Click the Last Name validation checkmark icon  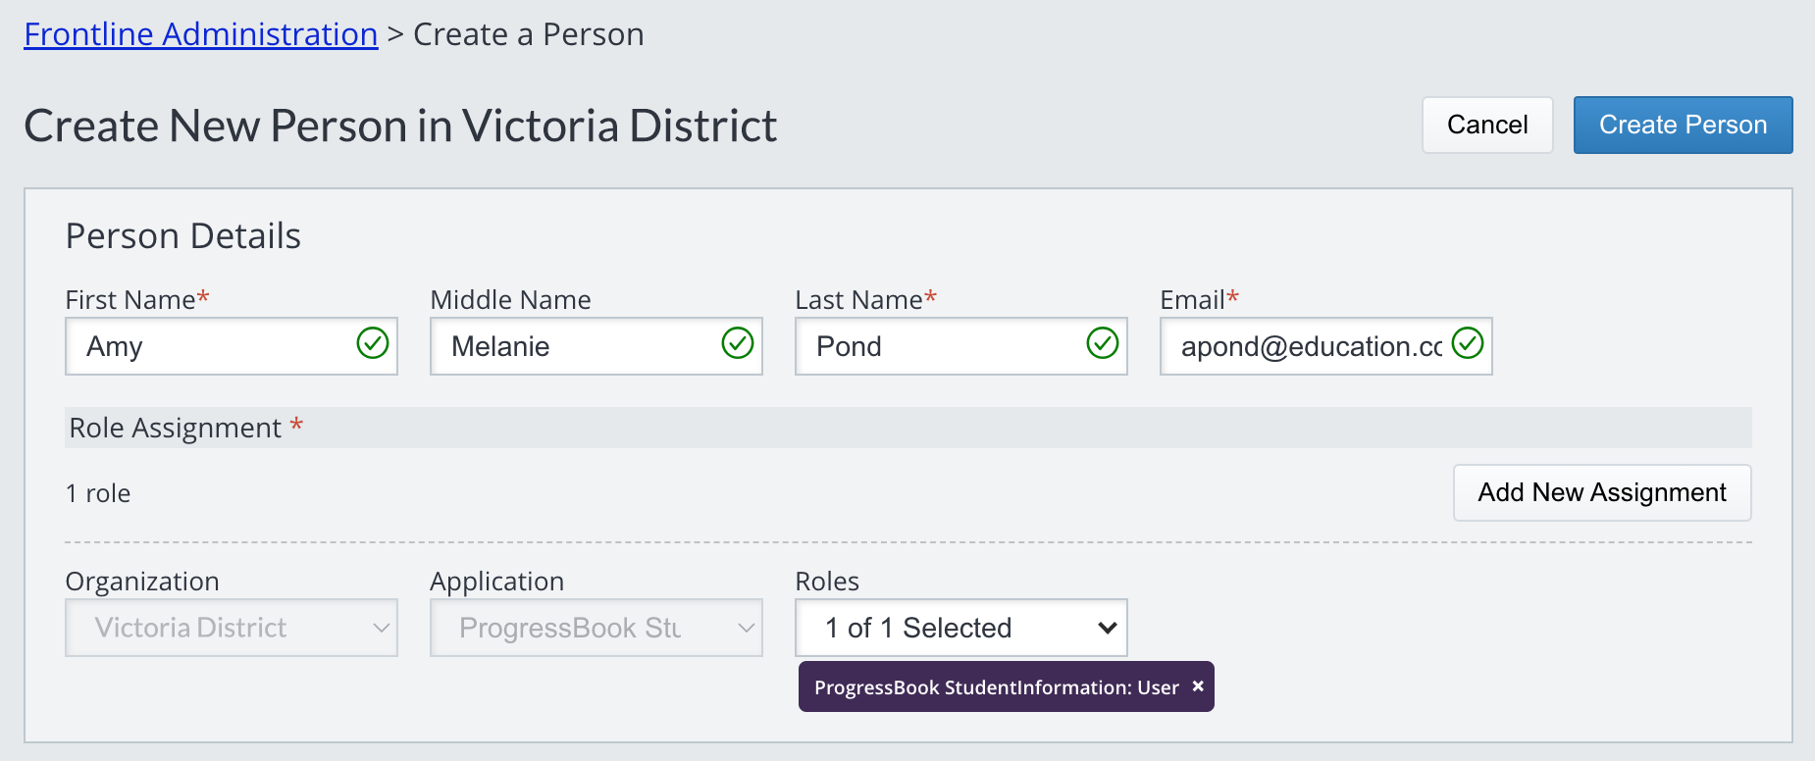[1103, 343]
